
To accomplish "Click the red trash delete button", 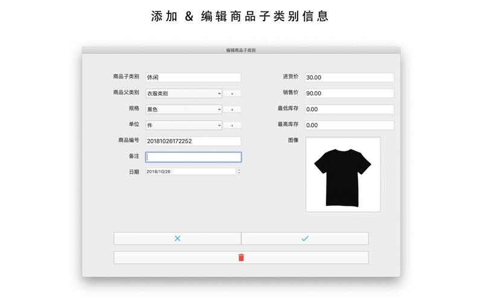I will [x=241, y=257].
